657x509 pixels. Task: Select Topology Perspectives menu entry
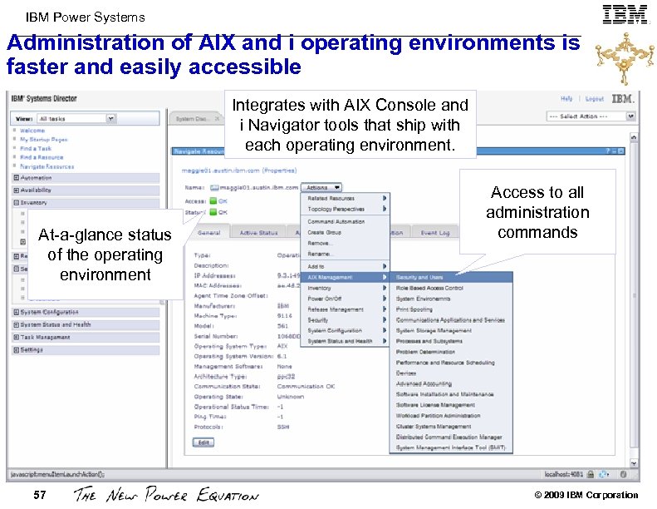point(346,209)
